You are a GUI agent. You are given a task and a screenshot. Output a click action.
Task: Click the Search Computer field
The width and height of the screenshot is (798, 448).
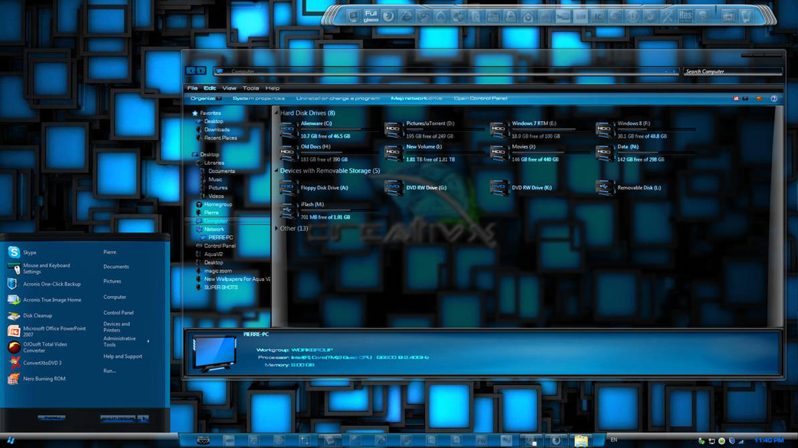pyautogui.click(x=732, y=71)
